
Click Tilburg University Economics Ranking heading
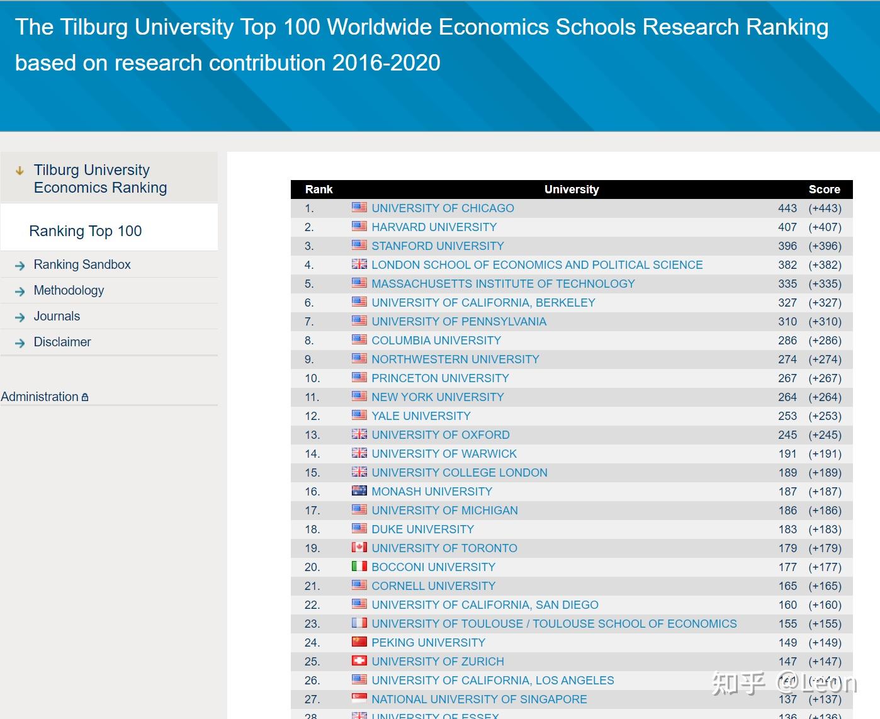click(100, 179)
